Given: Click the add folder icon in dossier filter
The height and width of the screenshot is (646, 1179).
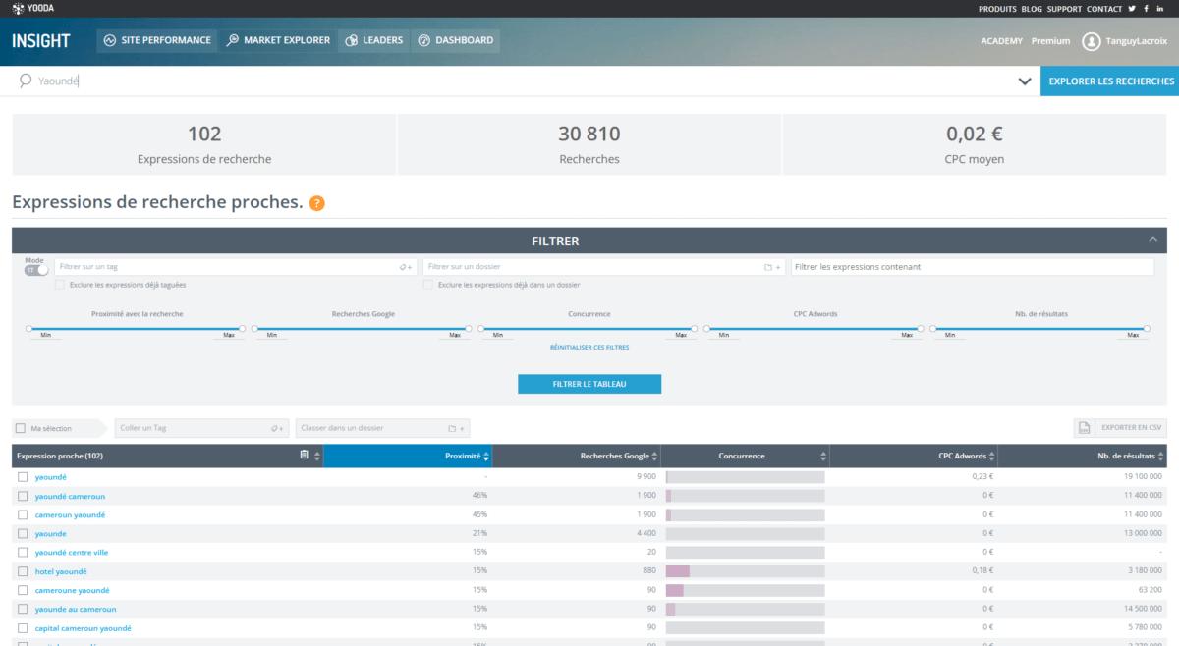Looking at the screenshot, I should click(x=772, y=267).
